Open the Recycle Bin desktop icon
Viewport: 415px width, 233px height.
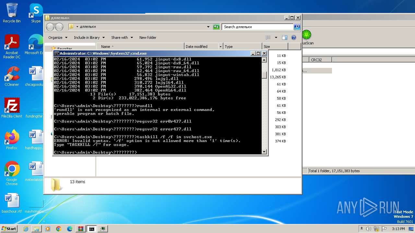pyautogui.click(x=12, y=13)
